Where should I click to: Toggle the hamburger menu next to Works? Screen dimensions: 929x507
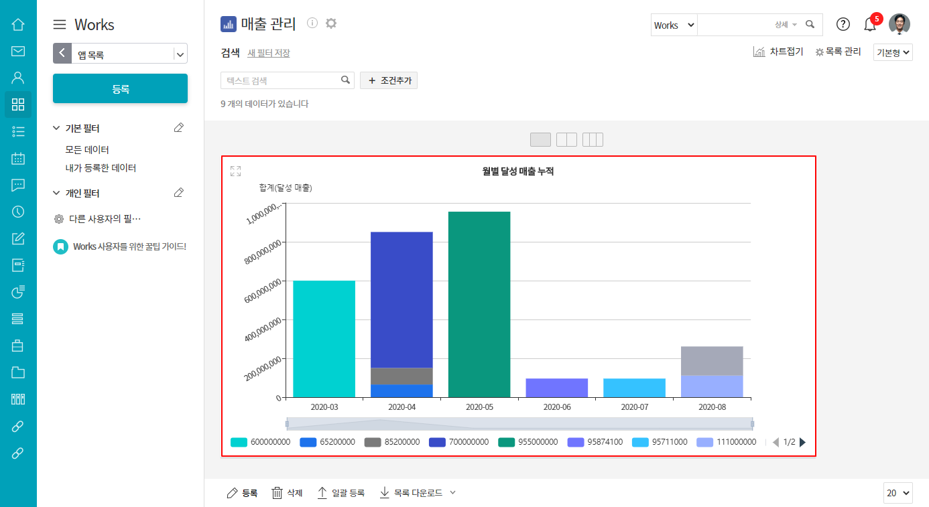pos(60,25)
